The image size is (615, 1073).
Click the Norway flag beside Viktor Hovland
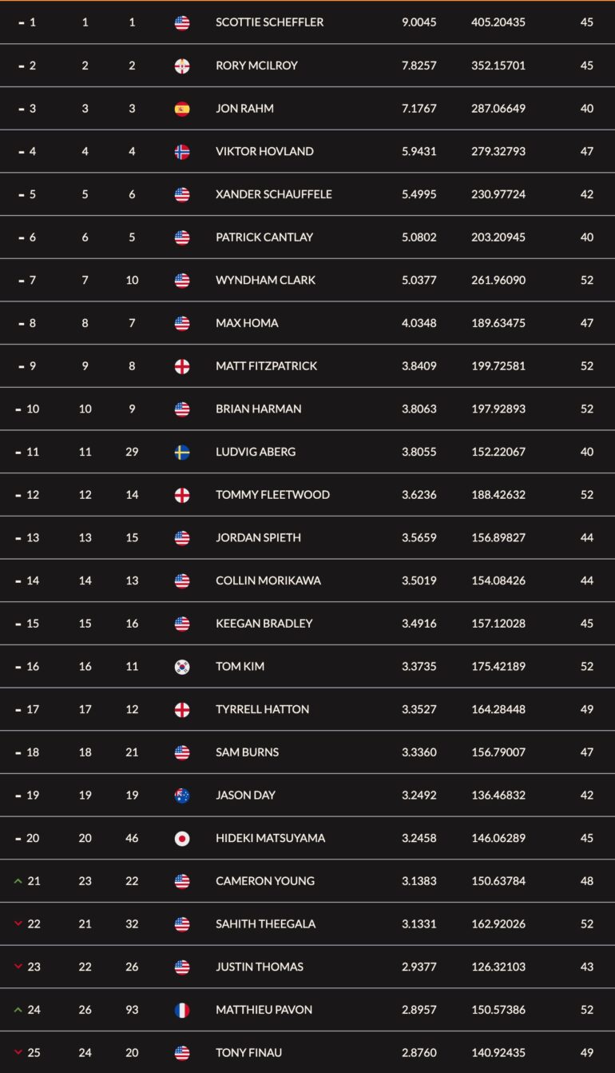tap(182, 151)
